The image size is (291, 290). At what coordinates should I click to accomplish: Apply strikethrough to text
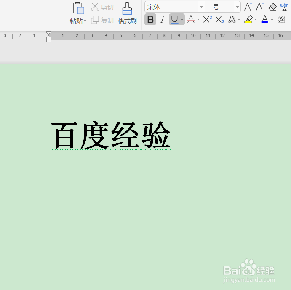tap(191, 19)
